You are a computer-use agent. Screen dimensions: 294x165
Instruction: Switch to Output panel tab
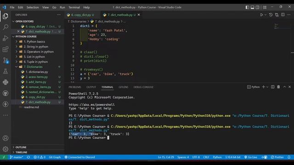pyautogui.click(x=91, y=87)
